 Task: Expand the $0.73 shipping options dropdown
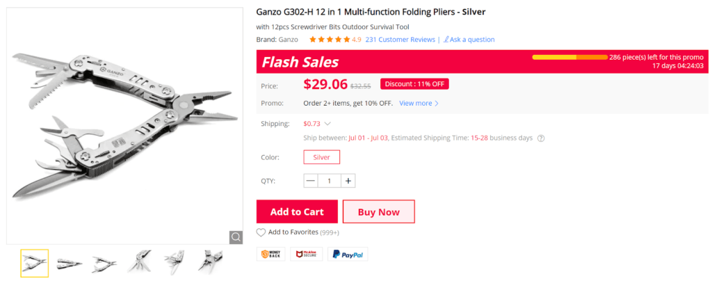coord(327,124)
